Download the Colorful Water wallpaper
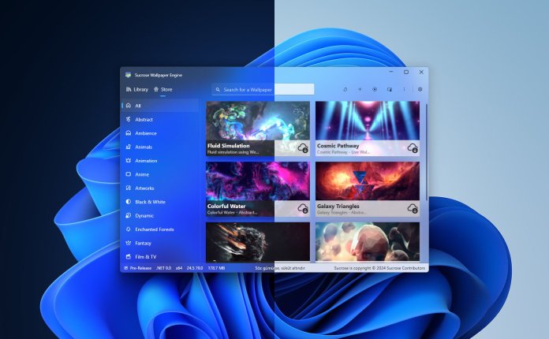The width and height of the screenshot is (549, 339). (303, 208)
